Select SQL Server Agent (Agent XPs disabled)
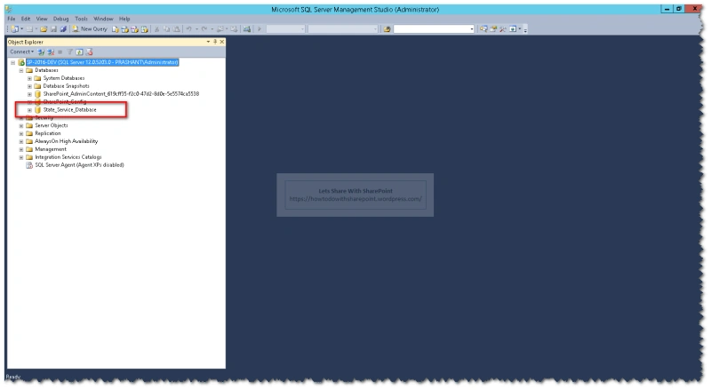 click(79, 165)
